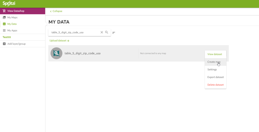Choose View dataset from menu
The width and height of the screenshot is (259, 132).
[x=215, y=54]
